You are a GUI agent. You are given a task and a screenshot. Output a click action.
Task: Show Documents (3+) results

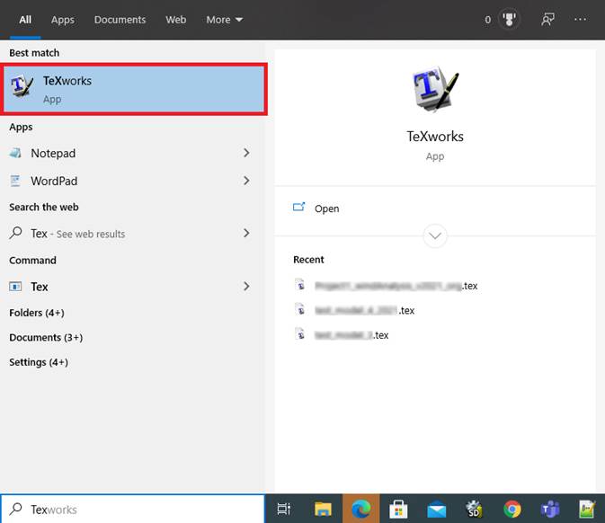(46, 338)
